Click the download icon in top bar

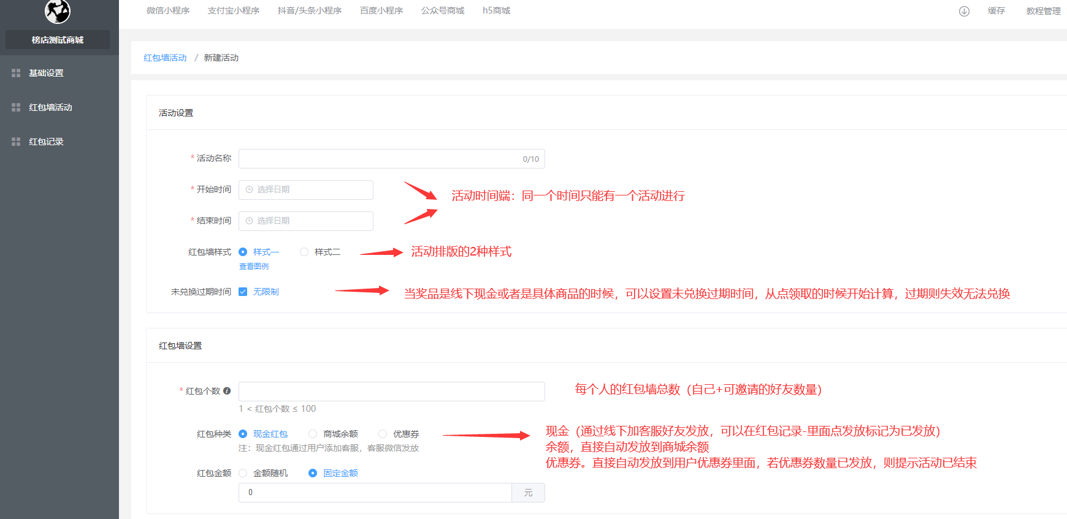click(x=964, y=11)
